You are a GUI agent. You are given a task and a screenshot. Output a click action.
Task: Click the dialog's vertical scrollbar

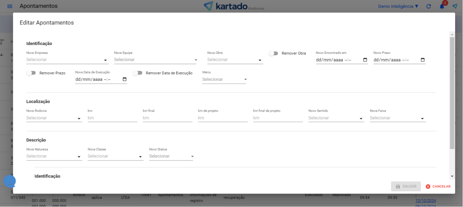pos(452,93)
